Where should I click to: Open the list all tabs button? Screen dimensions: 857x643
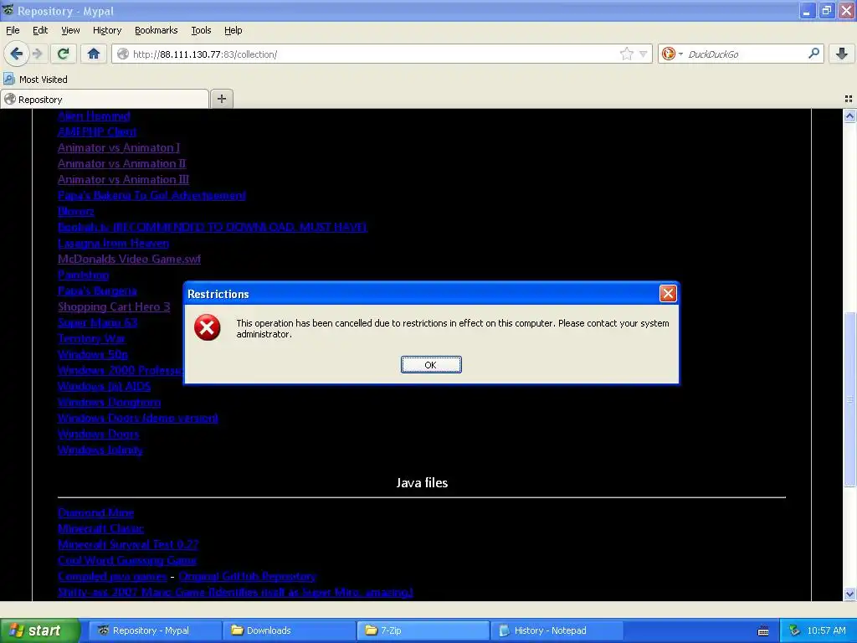click(849, 99)
